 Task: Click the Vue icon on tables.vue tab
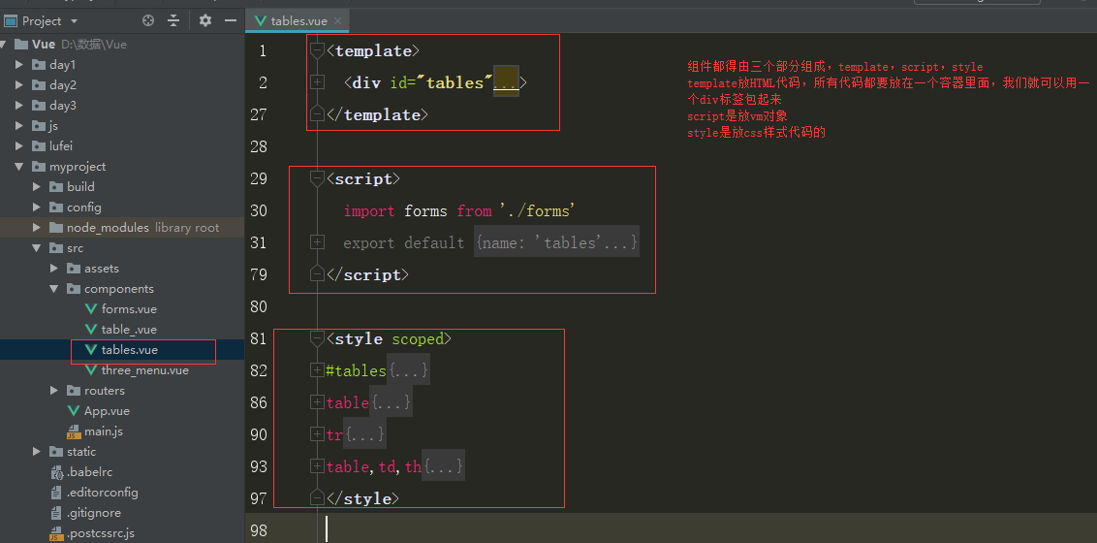pos(261,21)
